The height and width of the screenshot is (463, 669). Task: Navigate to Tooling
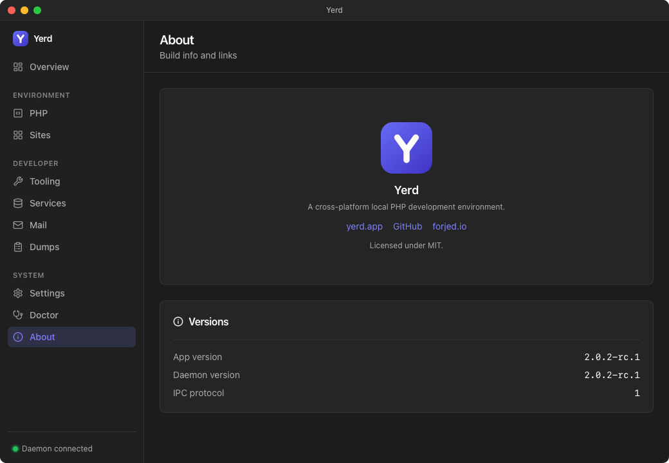pos(71,181)
